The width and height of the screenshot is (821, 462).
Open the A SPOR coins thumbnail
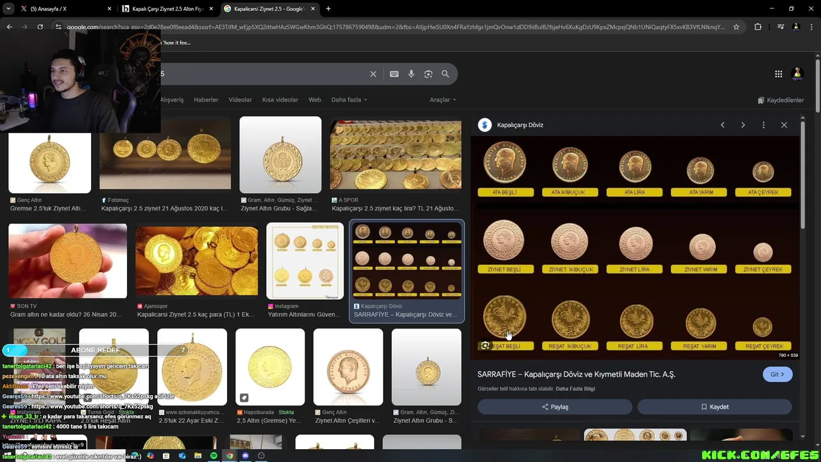point(396,155)
